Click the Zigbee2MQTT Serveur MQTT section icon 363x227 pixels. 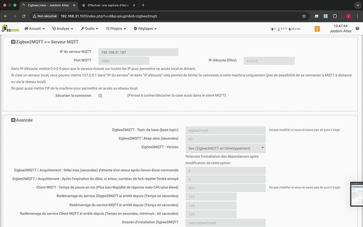(13, 42)
